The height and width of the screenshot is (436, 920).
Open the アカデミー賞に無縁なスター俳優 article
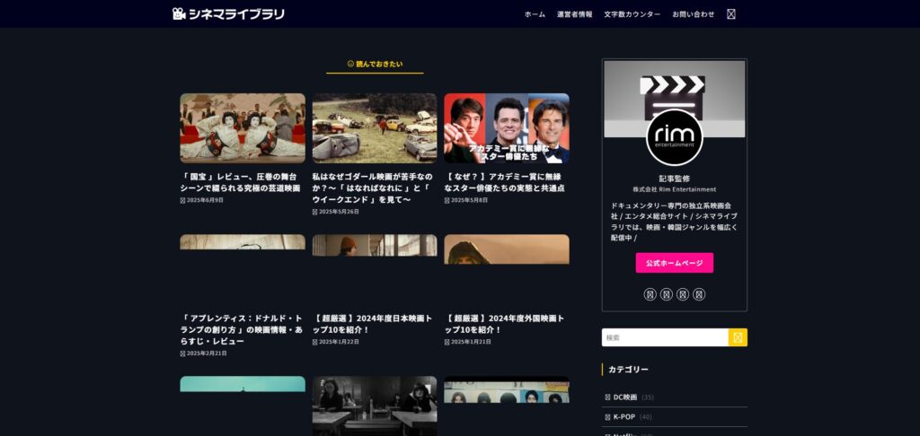click(505, 182)
